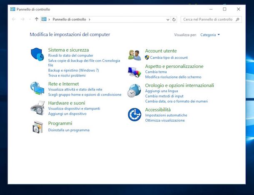Open Accessibilità category heading
Image resolution: width=254 pixels, height=195 pixels.
[158, 110]
